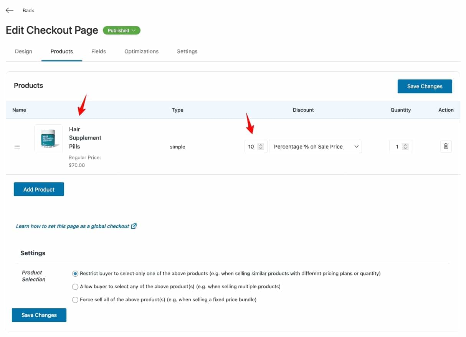Switch to the Fields tab
466x337 pixels.
(x=98, y=51)
